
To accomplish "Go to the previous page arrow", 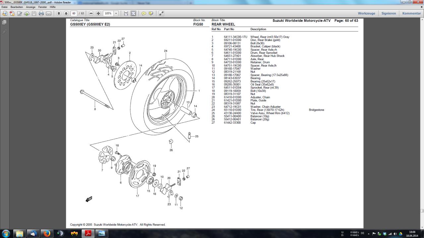I will point(59,14).
